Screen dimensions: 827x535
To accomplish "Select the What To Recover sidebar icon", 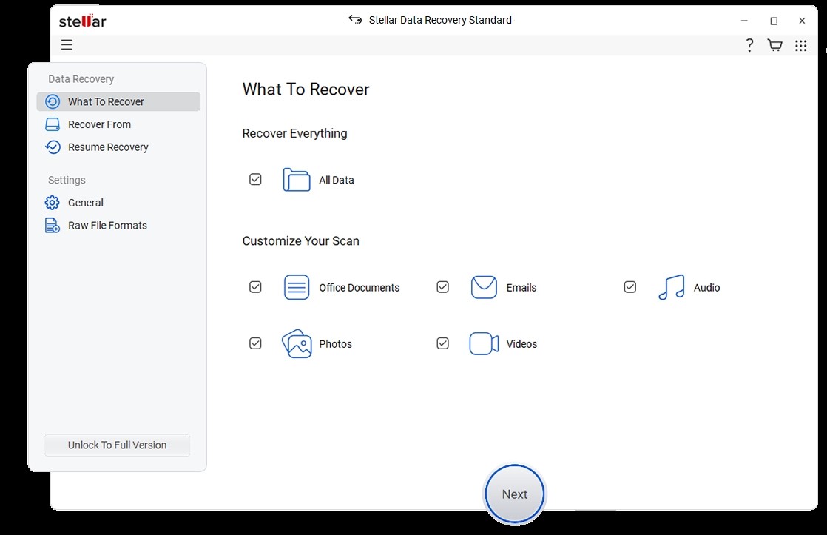I will (x=52, y=101).
